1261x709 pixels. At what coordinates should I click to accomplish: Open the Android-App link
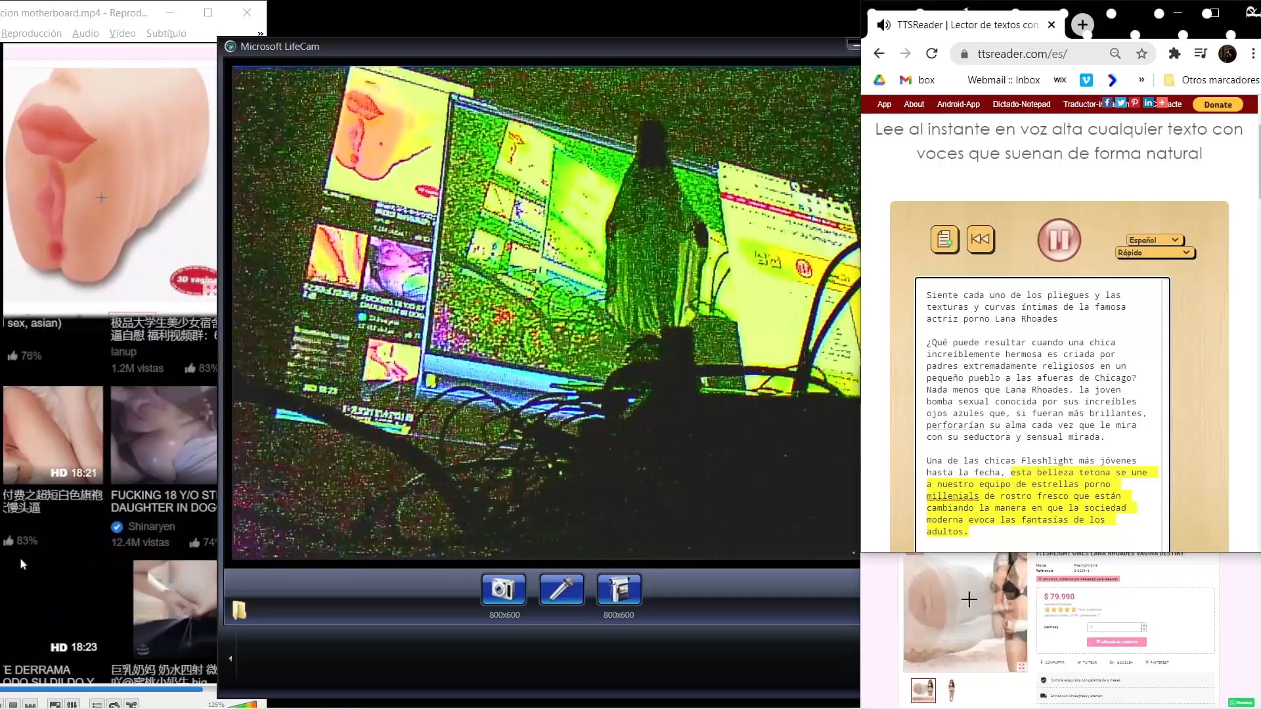pos(958,104)
